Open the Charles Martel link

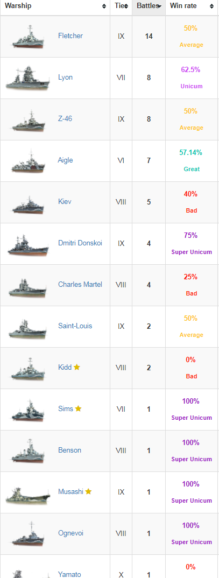coord(80,284)
